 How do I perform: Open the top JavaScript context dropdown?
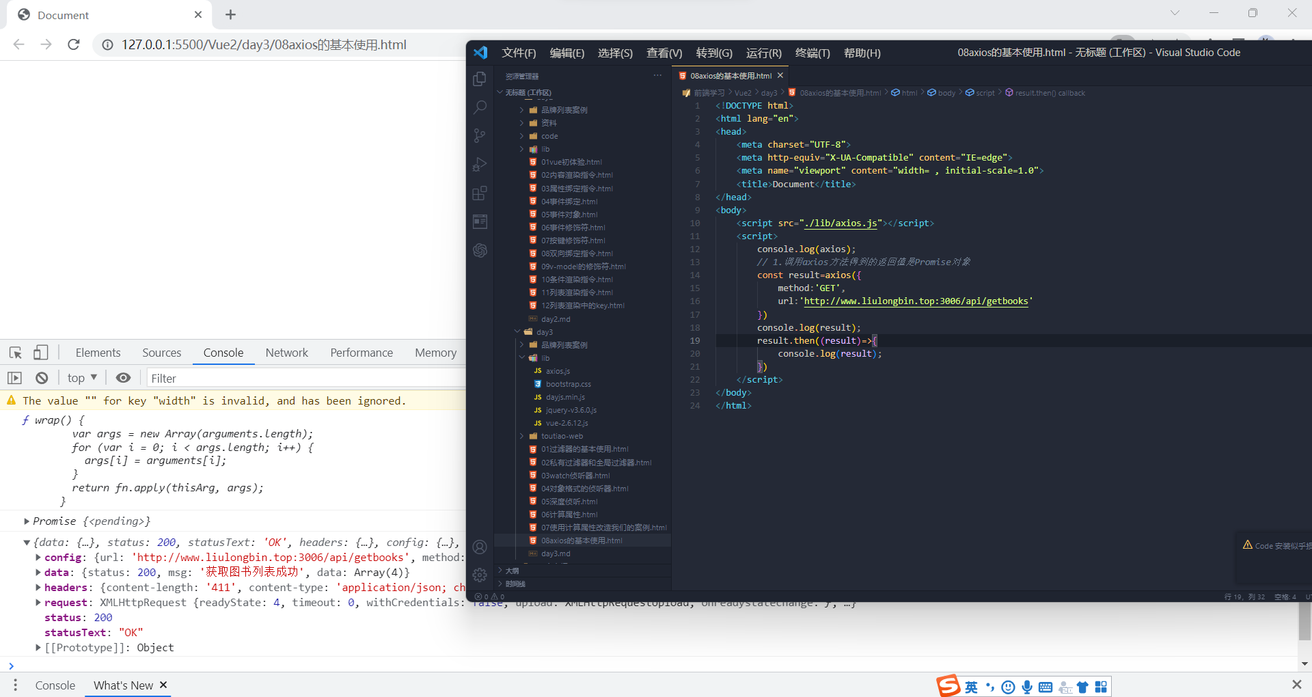click(83, 378)
